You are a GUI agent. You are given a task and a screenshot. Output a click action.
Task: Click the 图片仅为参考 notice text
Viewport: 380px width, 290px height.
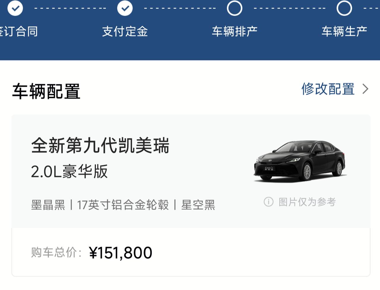307,202
